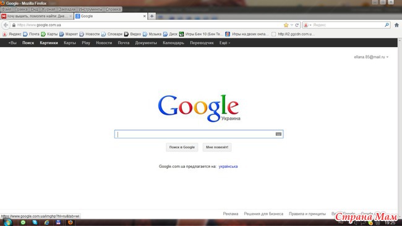Click the back arrow navigation button

[6, 25]
